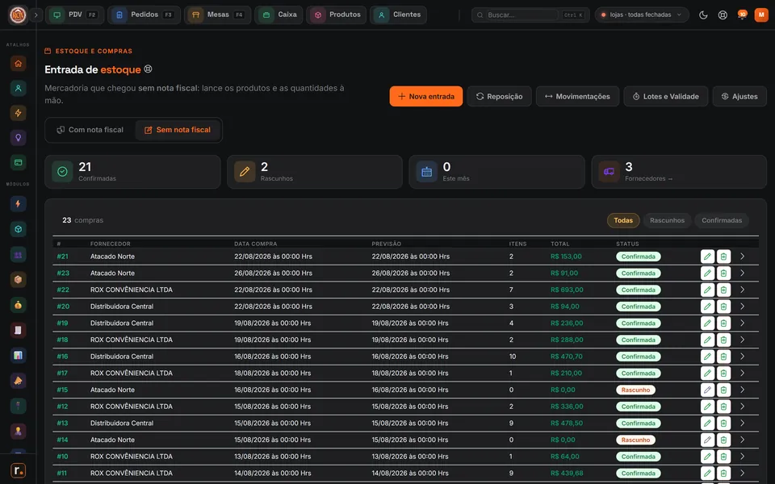Screen dimensions: 775x484
Task: Open the green card shortcut icon
Action: [19, 162]
